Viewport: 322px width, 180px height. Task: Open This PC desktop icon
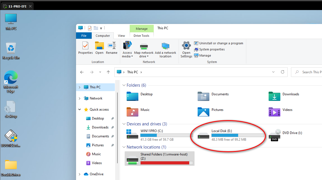tap(11, 21)
